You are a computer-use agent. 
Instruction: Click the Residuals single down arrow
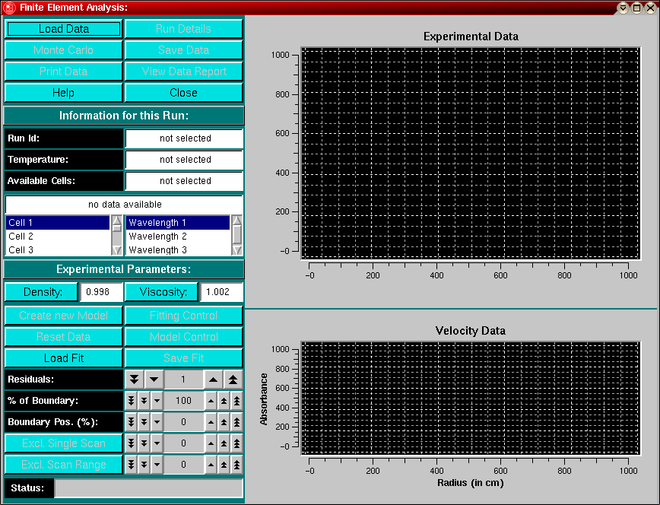tap(153, 379)
